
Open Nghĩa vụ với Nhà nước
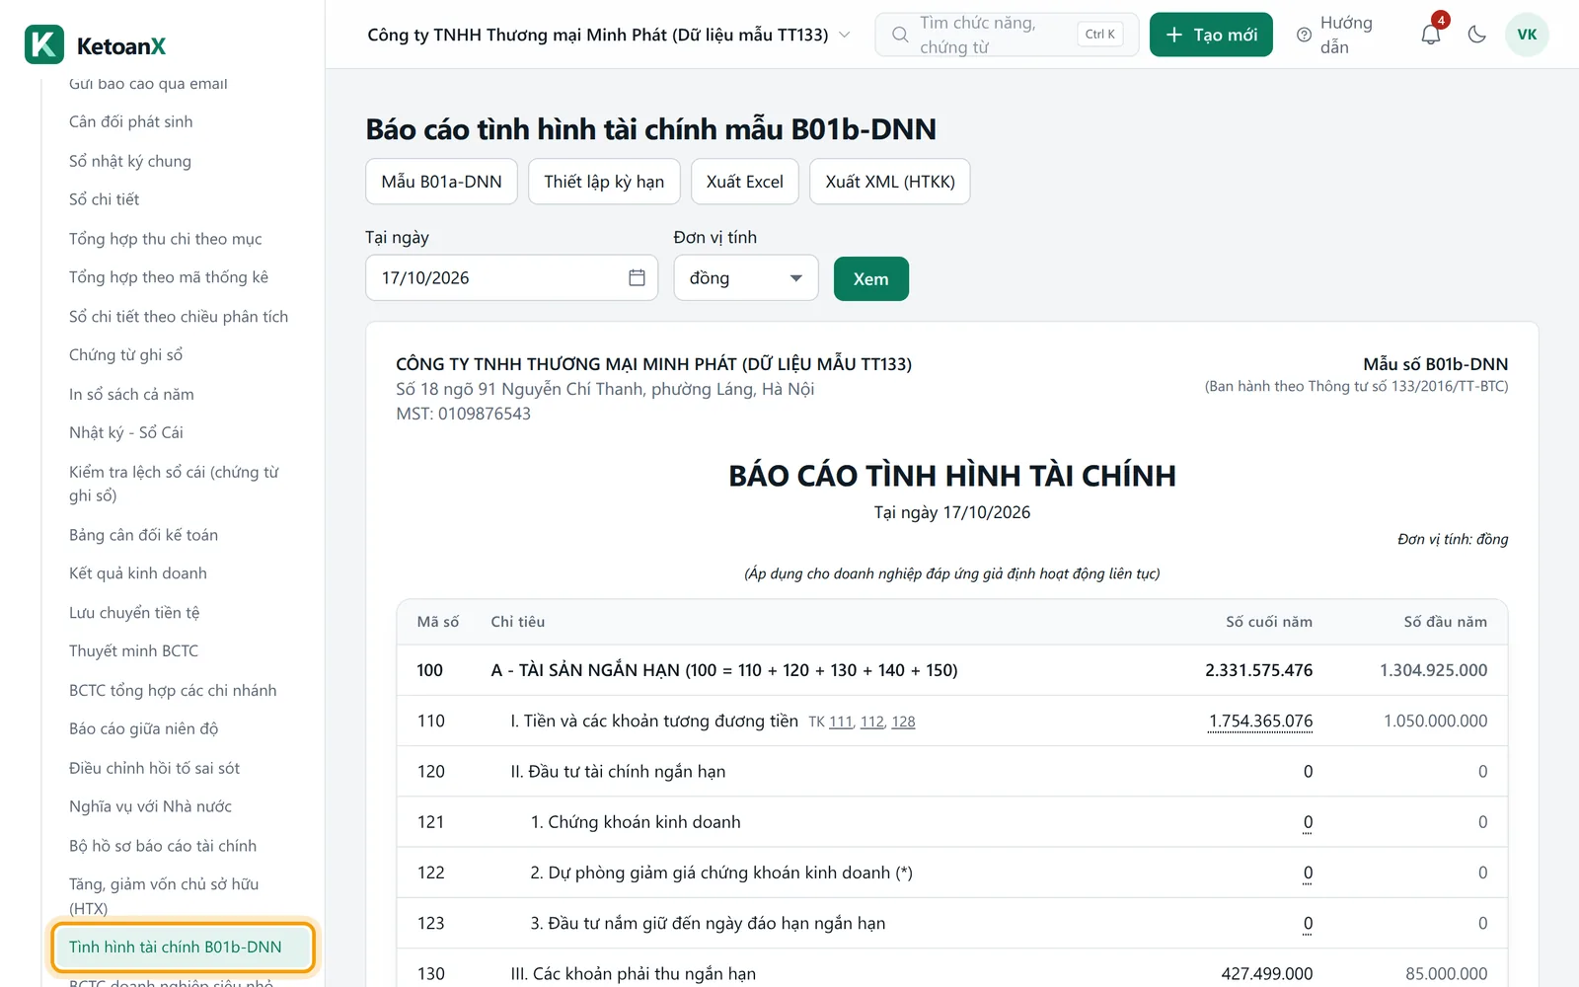[150, 806]
